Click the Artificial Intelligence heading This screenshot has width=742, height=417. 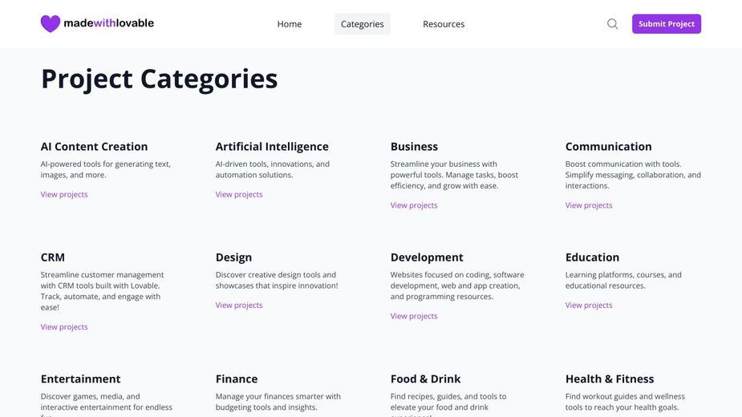click(272, 147)
